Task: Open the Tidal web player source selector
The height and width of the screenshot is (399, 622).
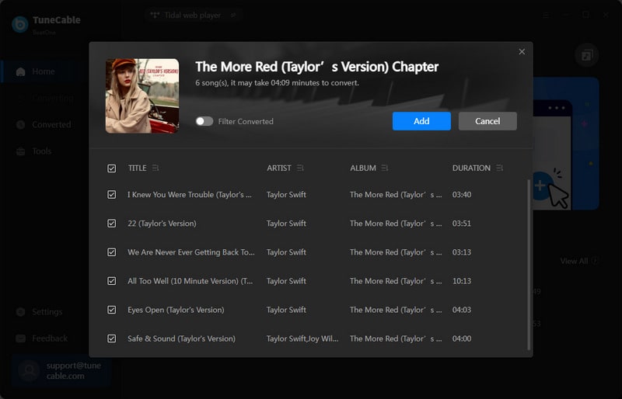Action: tap(186, 15)
